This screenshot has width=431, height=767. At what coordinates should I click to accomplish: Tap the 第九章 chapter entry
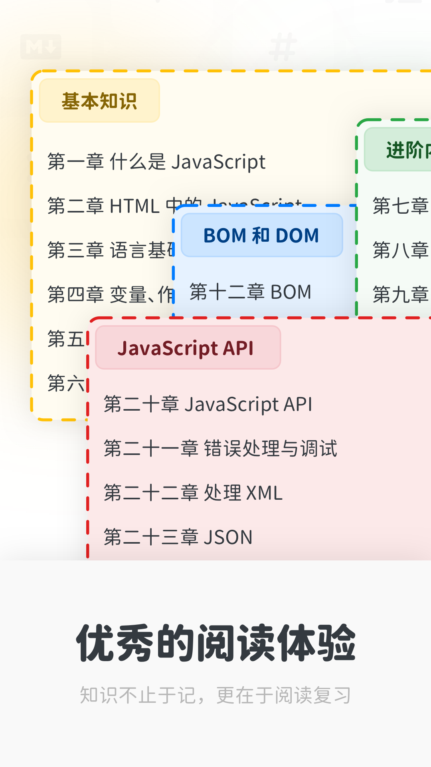pyautogui.click(x=401, y=295)
